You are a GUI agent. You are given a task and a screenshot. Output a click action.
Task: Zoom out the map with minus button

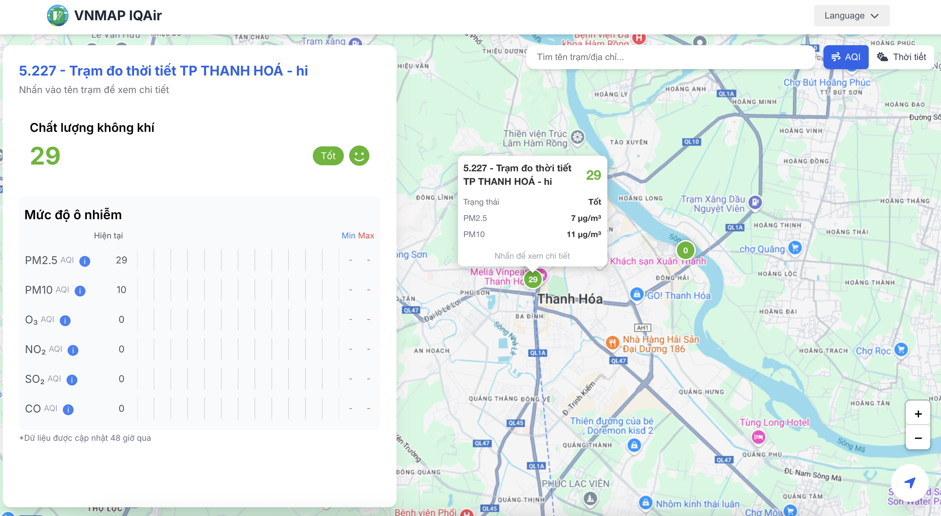918,438
